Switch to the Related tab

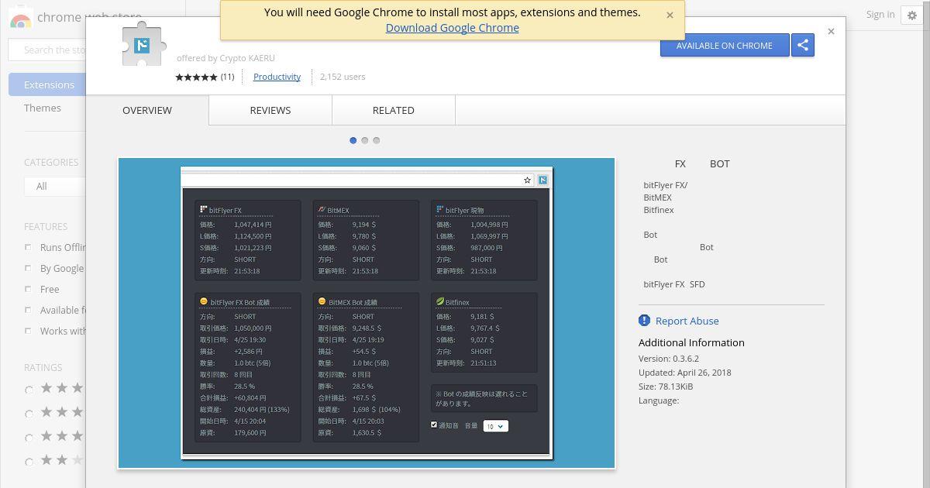[394, 110]
